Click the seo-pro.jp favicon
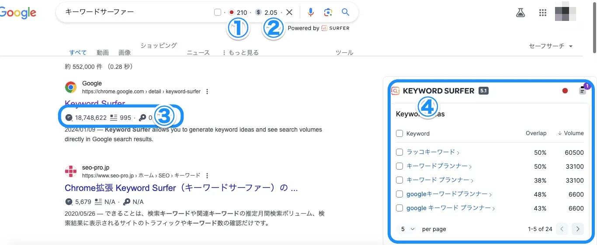Screen dimensions: 597x245 (71, 171)
